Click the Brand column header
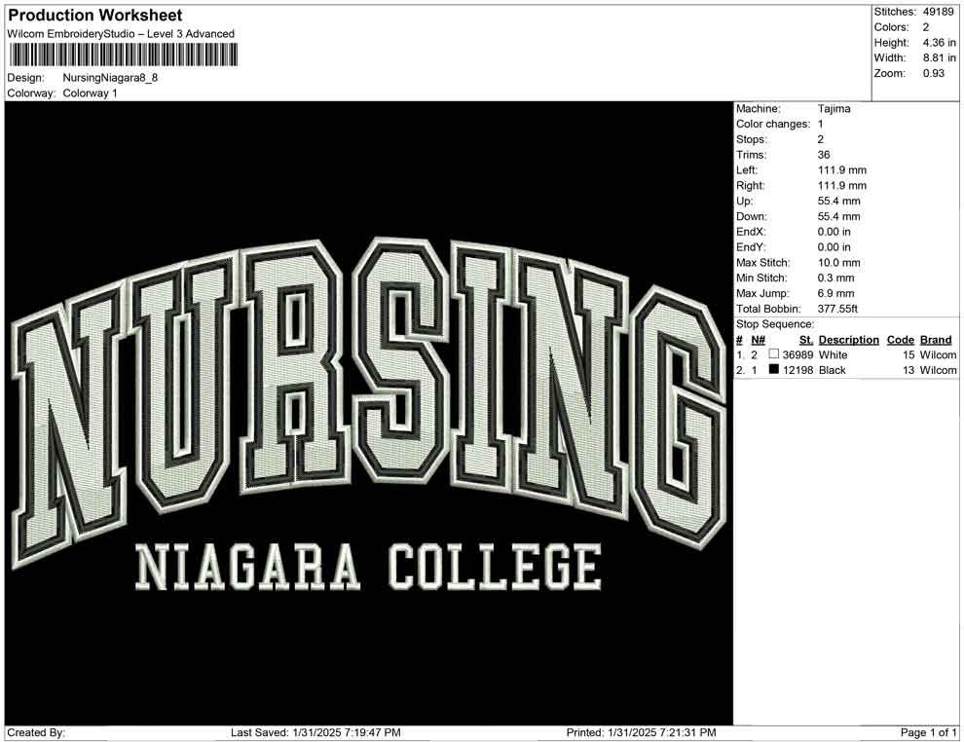Viewport: 964px width, 742px height. point(936,340)
